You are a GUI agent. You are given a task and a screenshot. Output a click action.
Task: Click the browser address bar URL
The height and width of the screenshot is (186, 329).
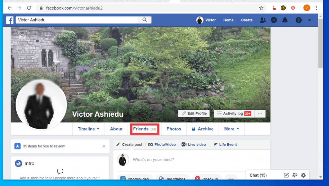[74, 8]
